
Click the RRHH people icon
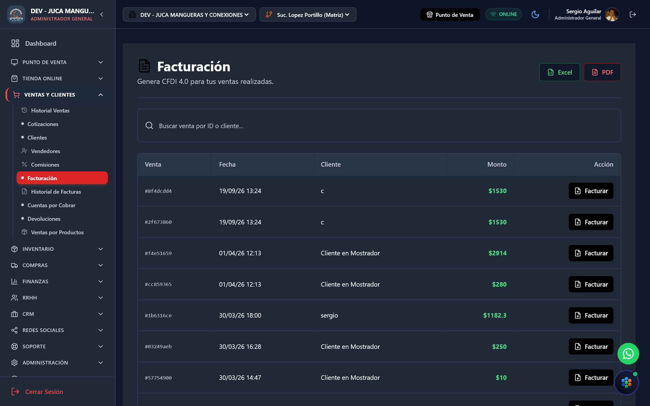tap(14, 298)
